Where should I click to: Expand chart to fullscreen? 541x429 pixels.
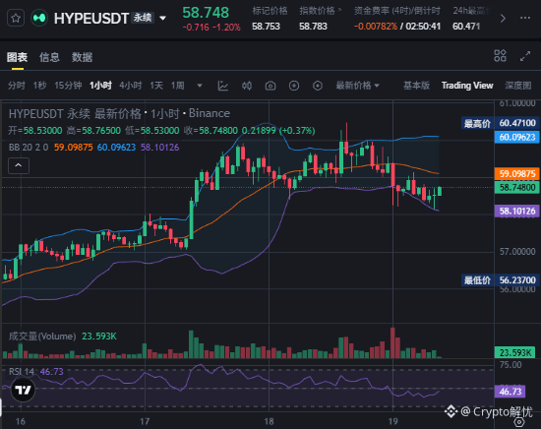[x=525, y=56]
